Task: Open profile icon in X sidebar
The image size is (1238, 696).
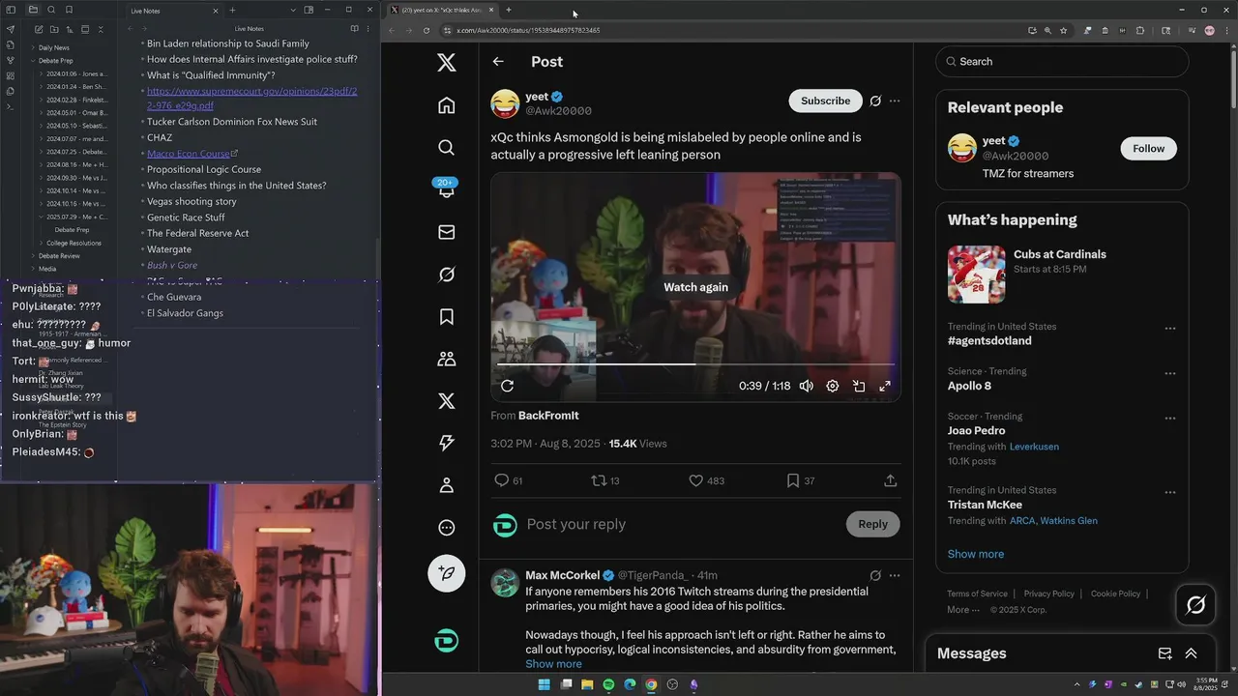Action: coord(446,485)
